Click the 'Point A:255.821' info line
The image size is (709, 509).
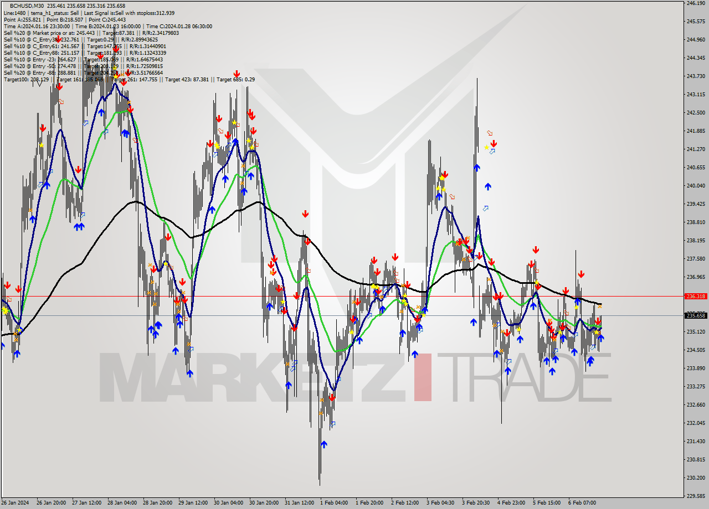tap(64, 19)
